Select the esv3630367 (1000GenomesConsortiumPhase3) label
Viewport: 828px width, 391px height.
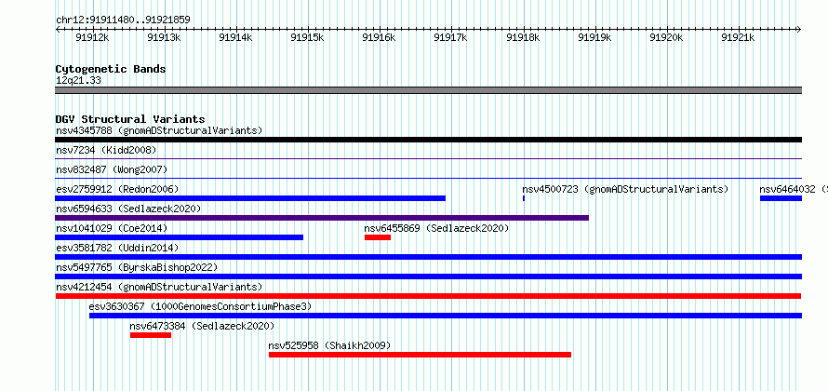tap(201, 306)
